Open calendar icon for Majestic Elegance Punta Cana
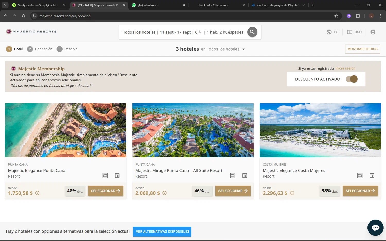This screenshot has width=386, height=241. [117, 175]
